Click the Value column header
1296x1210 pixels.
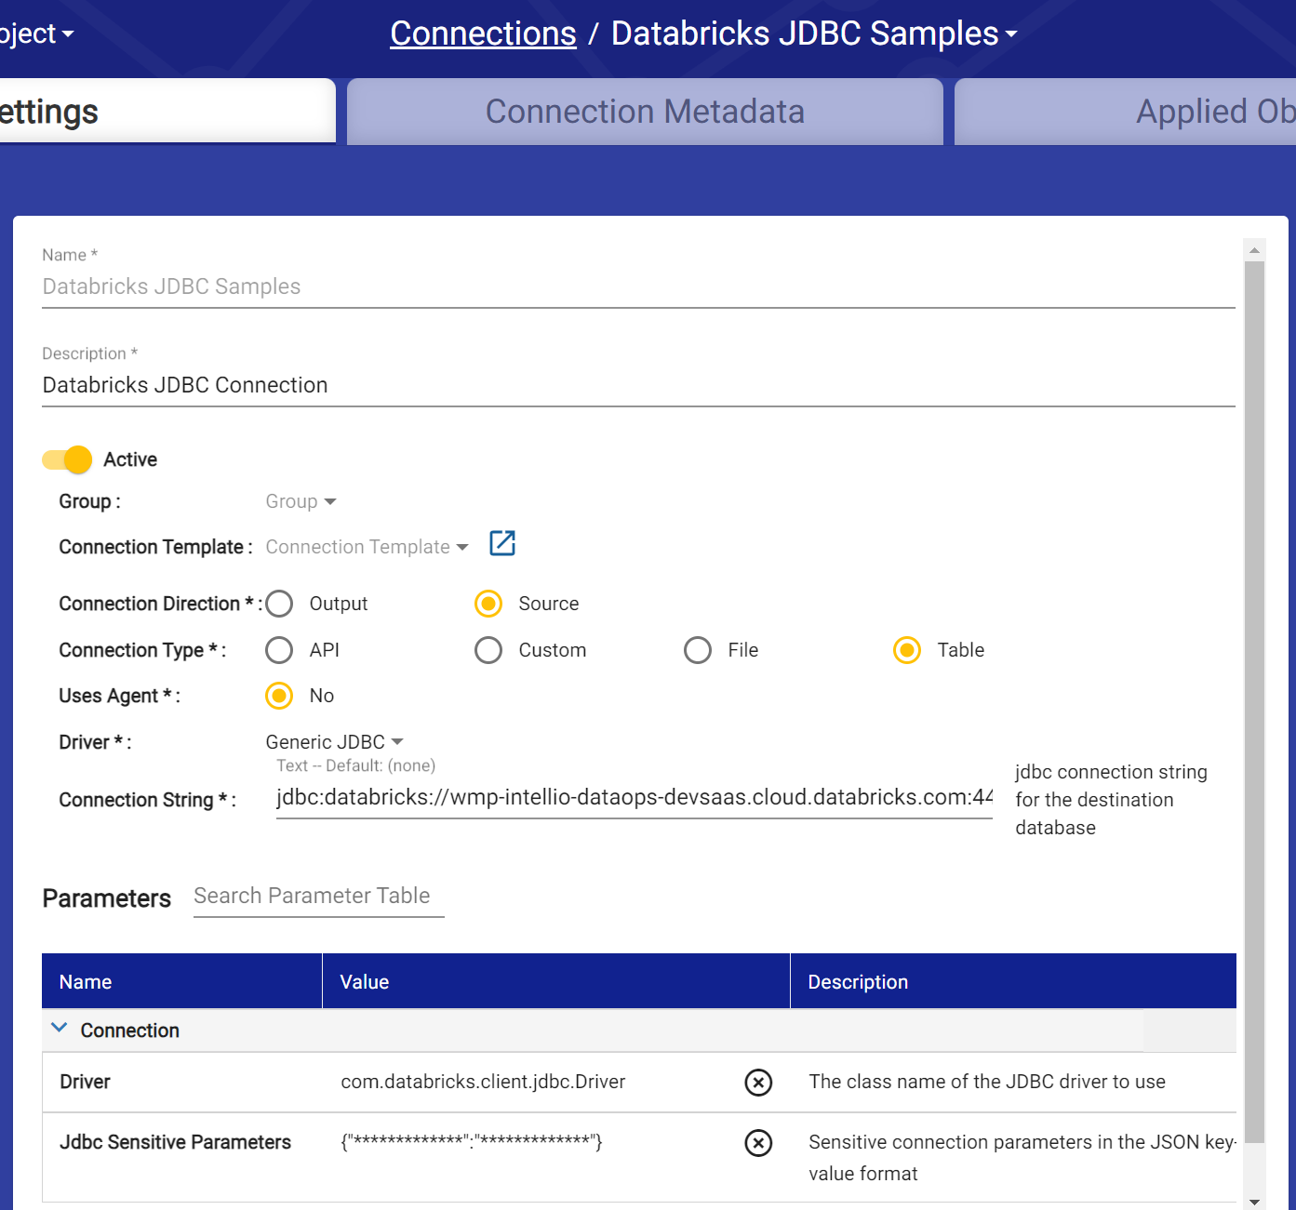(555, 981)
